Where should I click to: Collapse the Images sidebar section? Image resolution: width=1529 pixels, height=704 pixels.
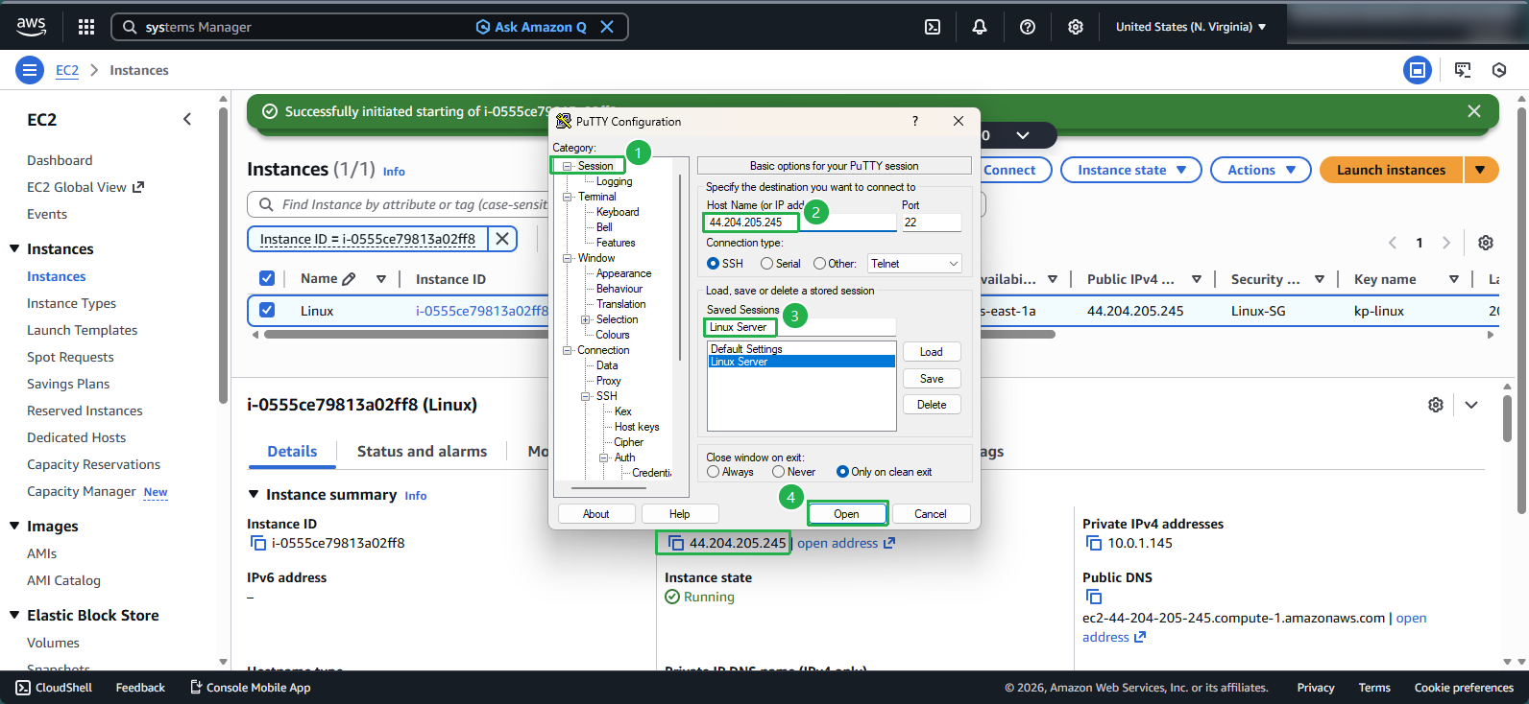pyautogui.click(x=14, y=526)
